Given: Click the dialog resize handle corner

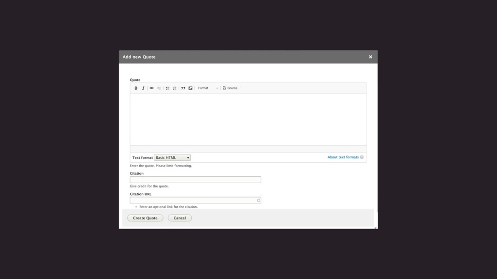Looking at the screenshot, I should coord(375,227).
